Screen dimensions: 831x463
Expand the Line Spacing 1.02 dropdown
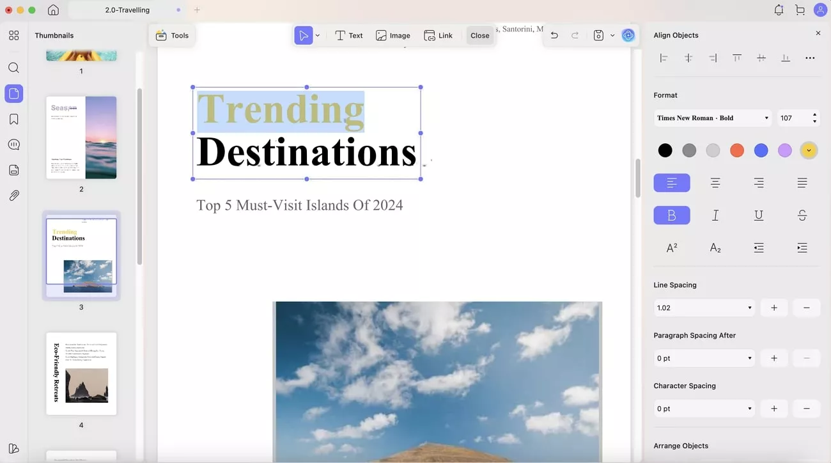click(703, 308)
